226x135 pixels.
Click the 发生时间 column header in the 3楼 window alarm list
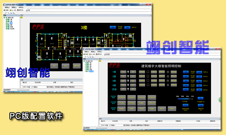coord(38,82)
